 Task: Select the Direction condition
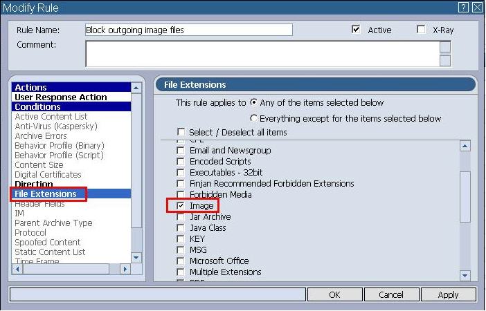point(34,185)
